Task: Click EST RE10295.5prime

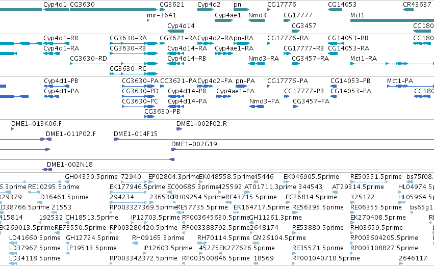Action: [54, 187]
